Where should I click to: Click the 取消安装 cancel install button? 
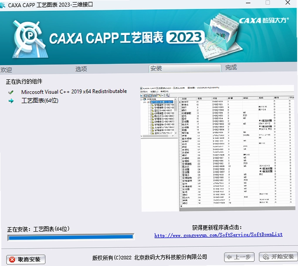click(x=26, y=259)
